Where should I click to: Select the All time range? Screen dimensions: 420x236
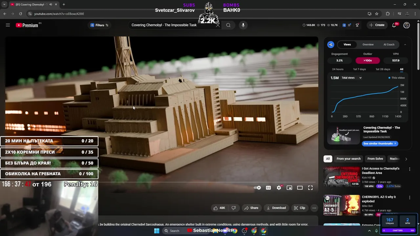pyautogui.click(x=402, y=69)
